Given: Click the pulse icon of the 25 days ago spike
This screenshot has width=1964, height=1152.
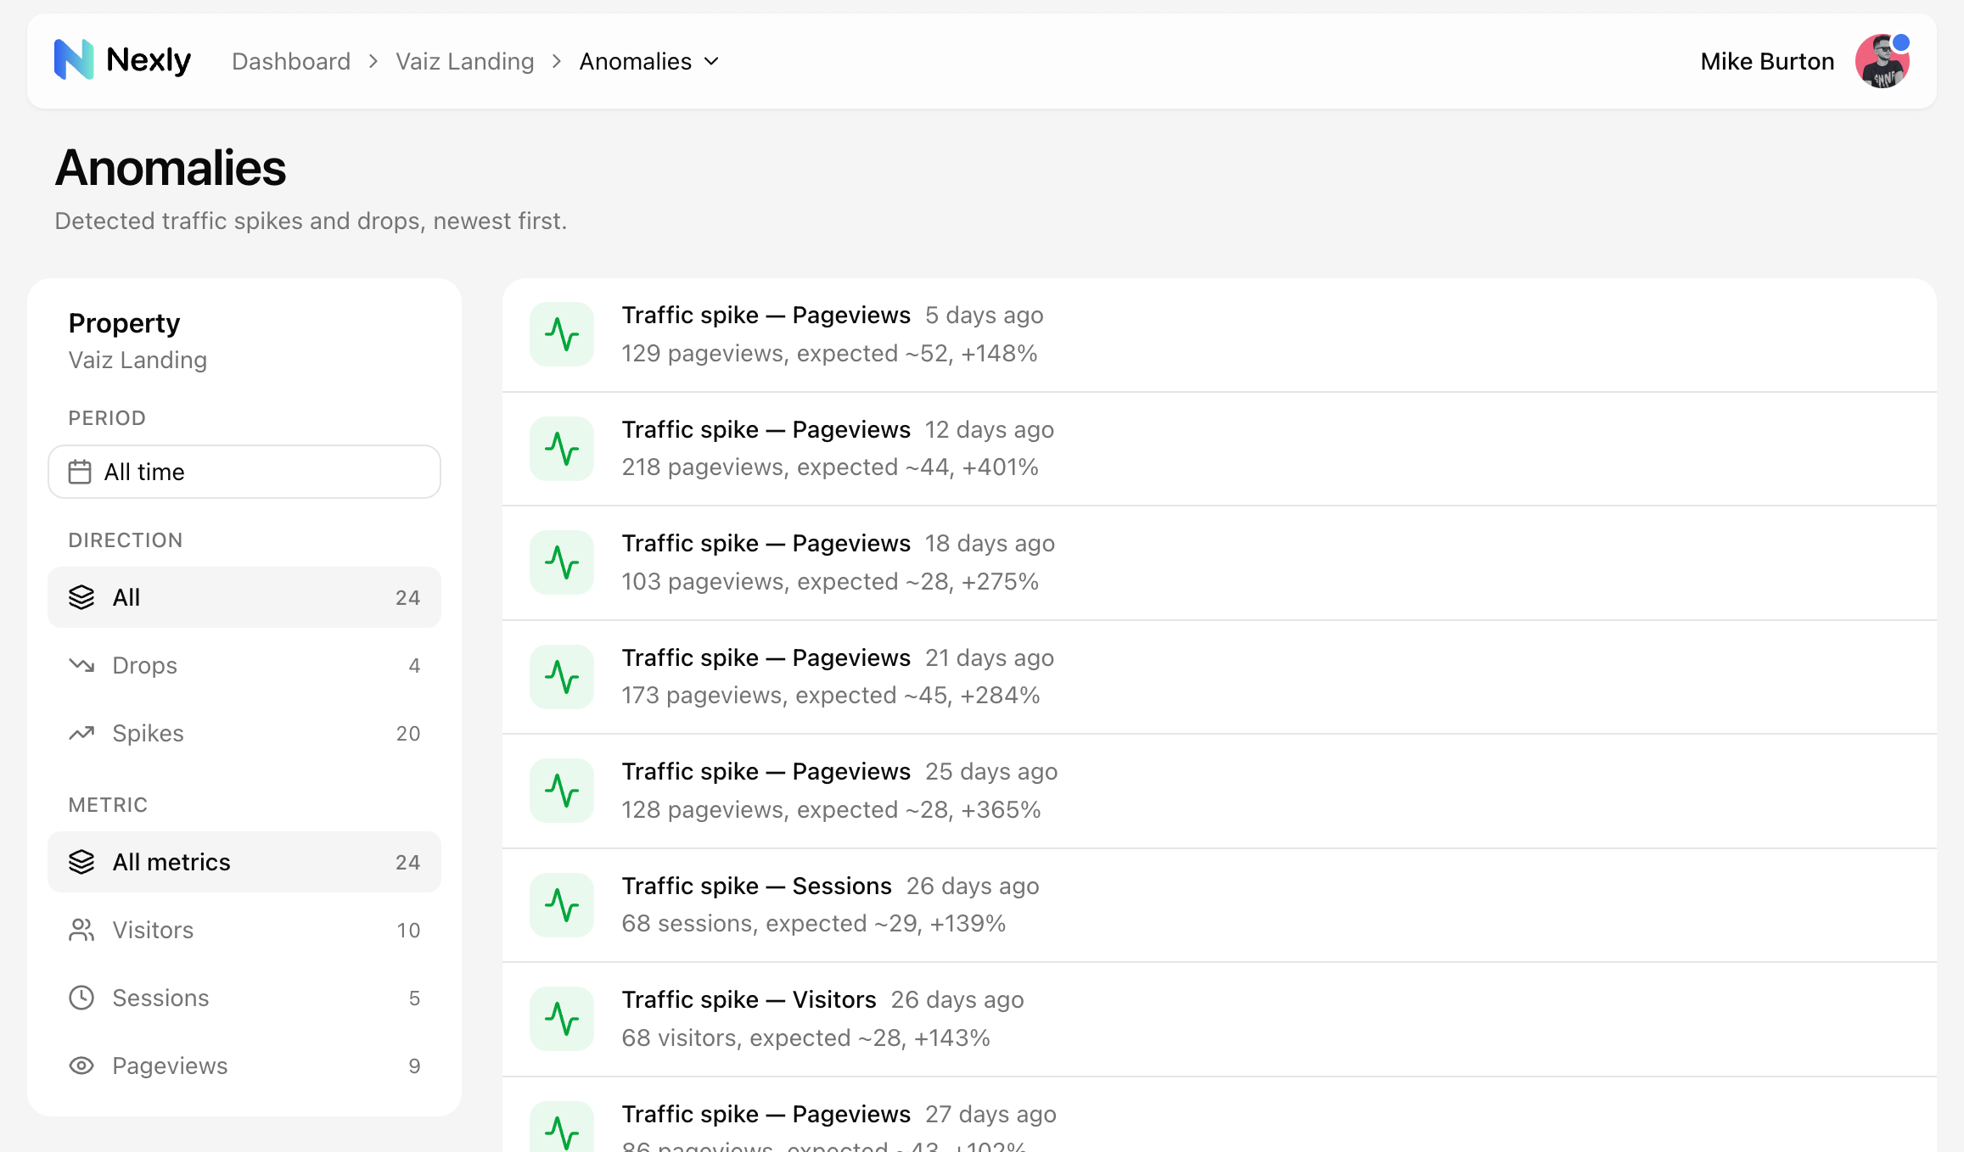Looking at the screenshot, I should (562, 791).
